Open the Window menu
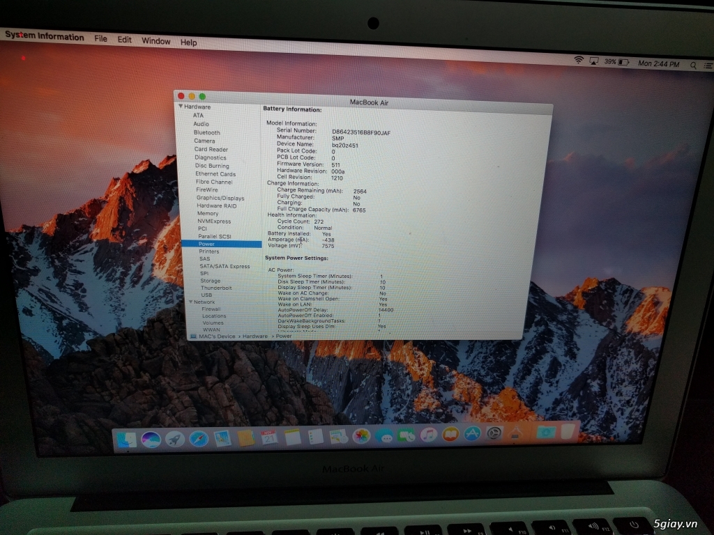The width and height of the screenshot is (714, 535). (x=155, y=41)
